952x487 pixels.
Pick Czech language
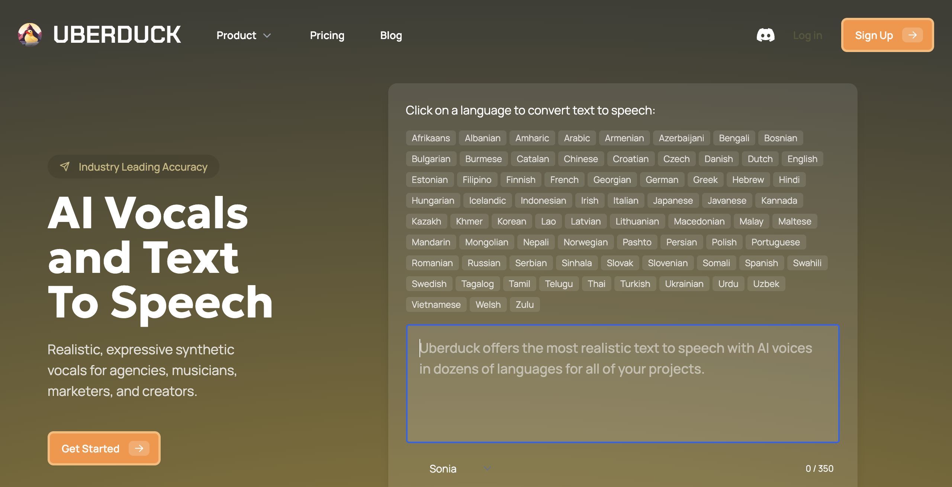click(x=676, y=159)
